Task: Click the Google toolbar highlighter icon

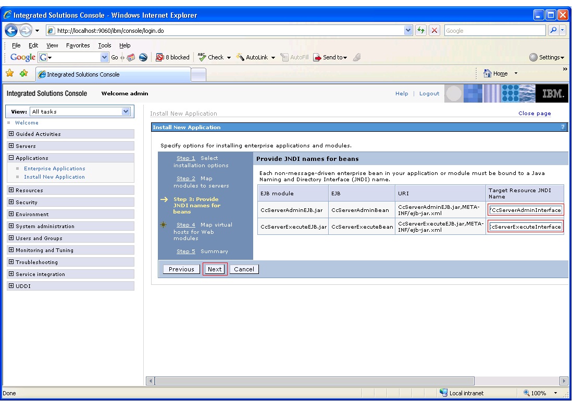Action: tap(357, 57)
